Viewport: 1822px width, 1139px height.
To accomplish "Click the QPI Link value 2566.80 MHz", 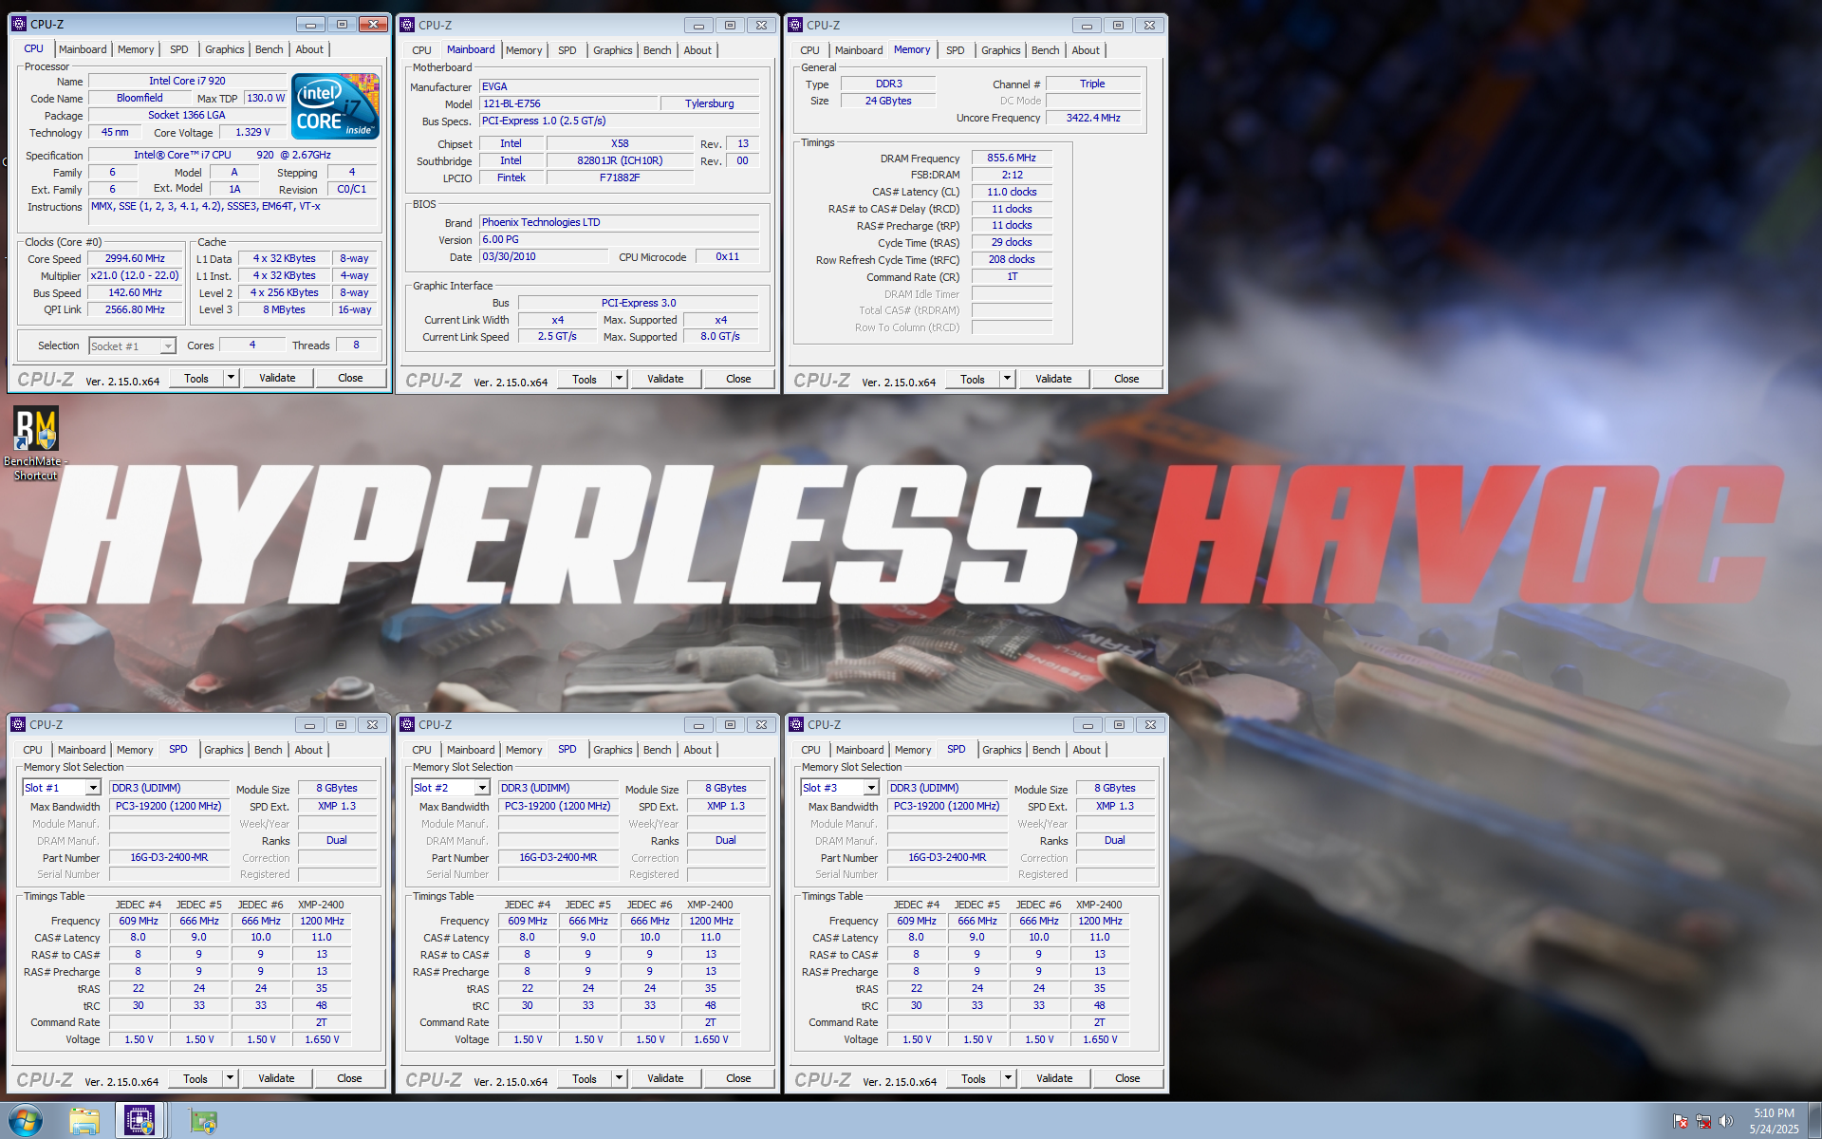I will pyautogui.click(x=135, y=309).
